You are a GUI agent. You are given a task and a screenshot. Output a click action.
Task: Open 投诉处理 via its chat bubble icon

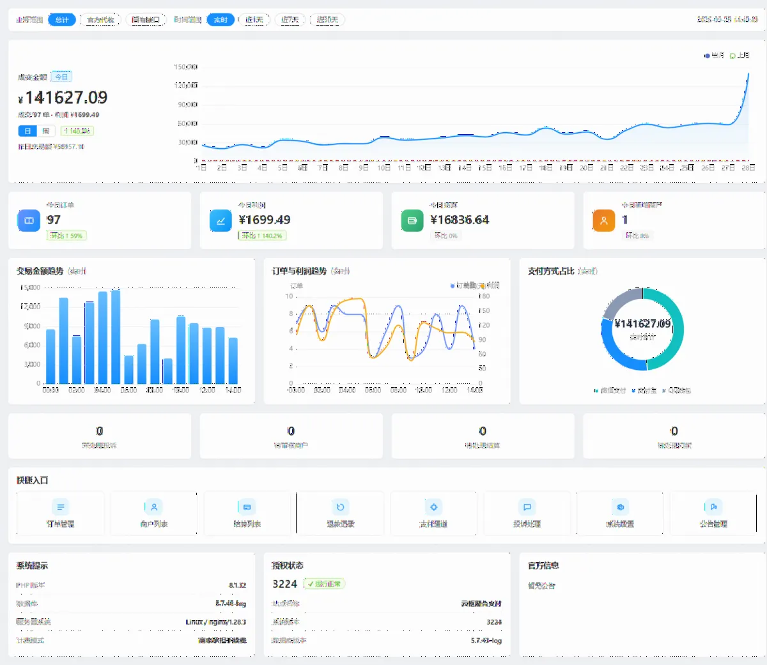(x=527, y=507)
